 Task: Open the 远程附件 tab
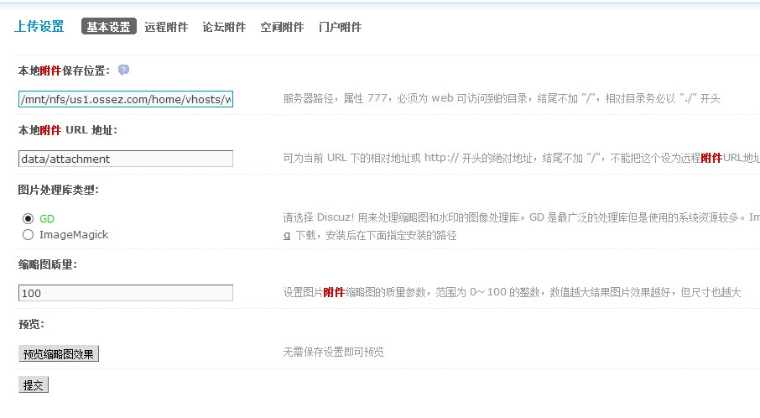pyautogui.click(x=166, y=27)
